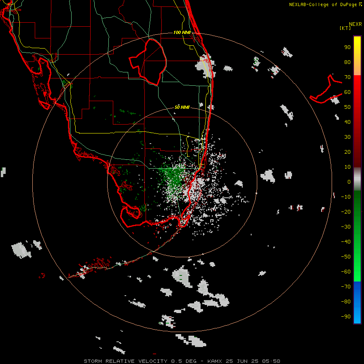Image resolution: width=364 pixels, height=364 pixels.
Task: Click the -10 value on the velocity scale
Action: pyautogui.click(x=346, y=197)
